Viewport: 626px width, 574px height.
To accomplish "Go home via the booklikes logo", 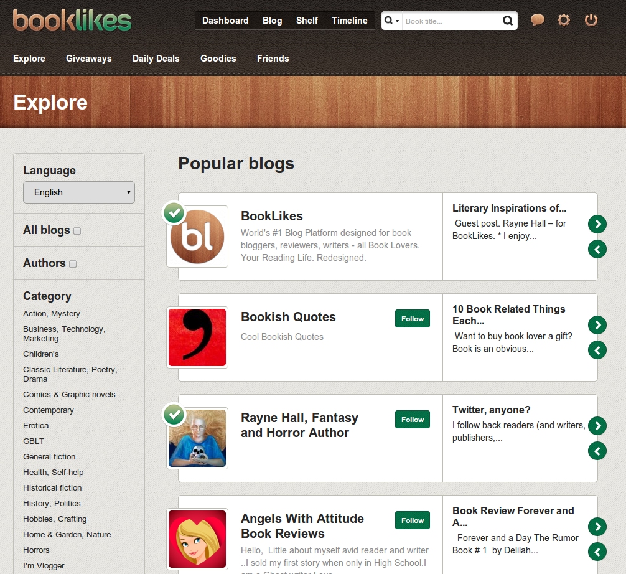I will (72, 20).
